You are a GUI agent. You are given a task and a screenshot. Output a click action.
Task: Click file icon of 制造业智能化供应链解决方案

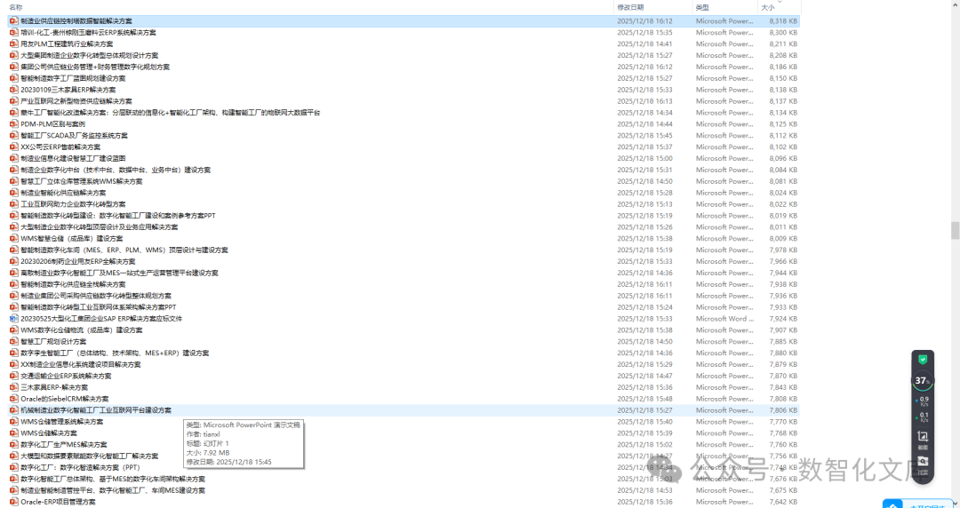(14, 193)
